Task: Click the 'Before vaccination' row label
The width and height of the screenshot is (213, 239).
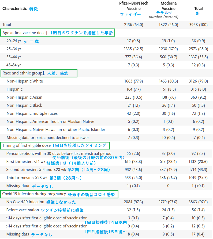Action: tap(23, 210)
